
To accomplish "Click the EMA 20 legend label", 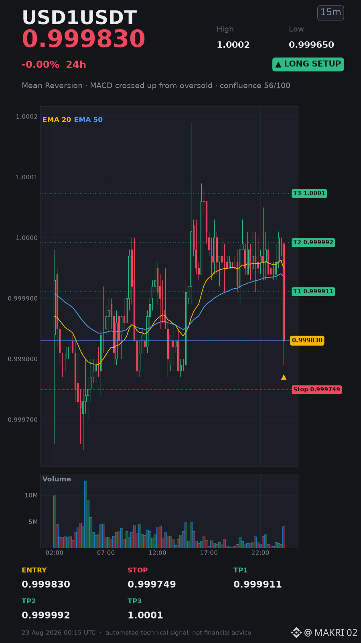I will [x=57, y=120].
